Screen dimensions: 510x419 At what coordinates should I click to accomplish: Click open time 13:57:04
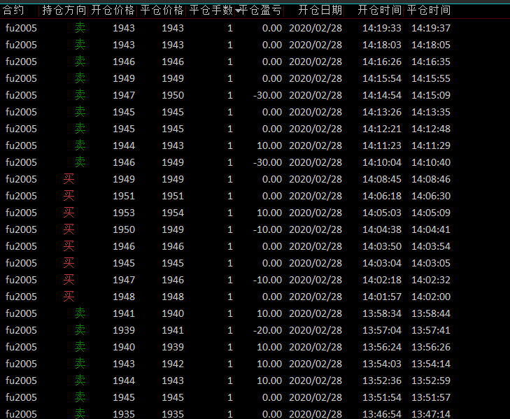pyautogui.click(x=382, y=330)
